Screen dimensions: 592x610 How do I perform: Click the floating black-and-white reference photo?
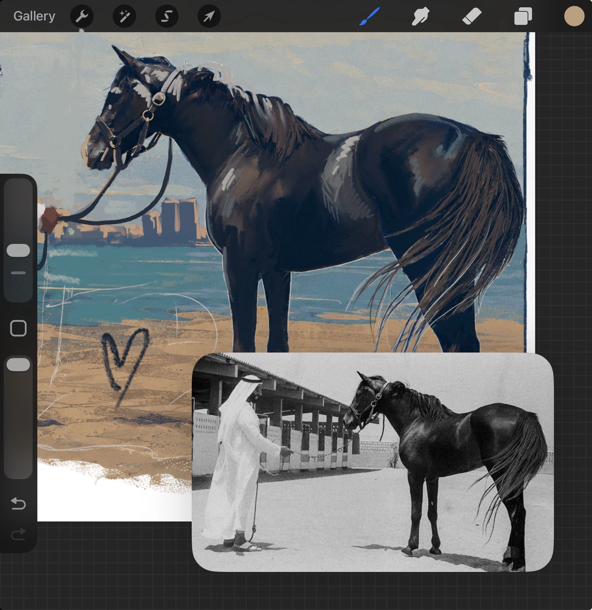372,462
